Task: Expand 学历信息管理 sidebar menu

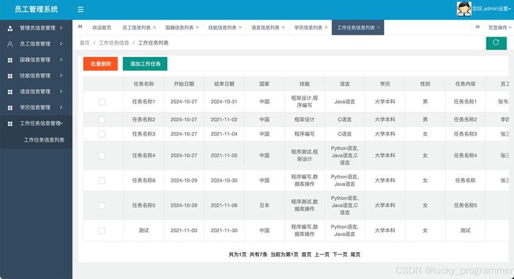Action: point(36,108)
